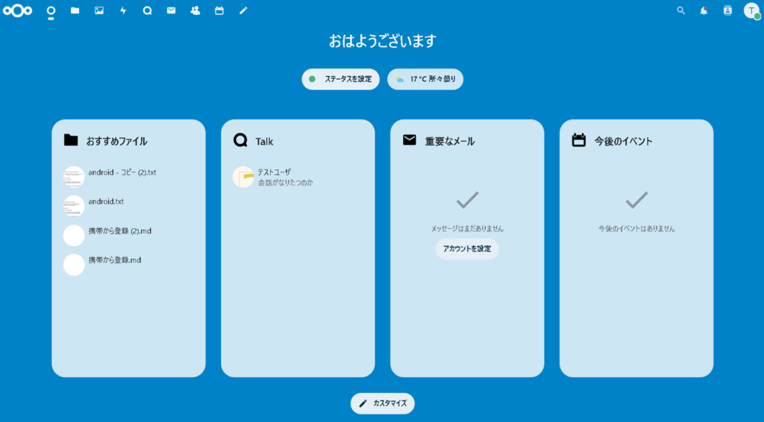The image size is (764, 422).
Task: Open the search magnifier icon
Action: (680, 10)
